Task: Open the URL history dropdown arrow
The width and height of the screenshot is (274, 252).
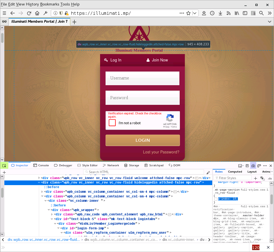Action: point(195,13)
